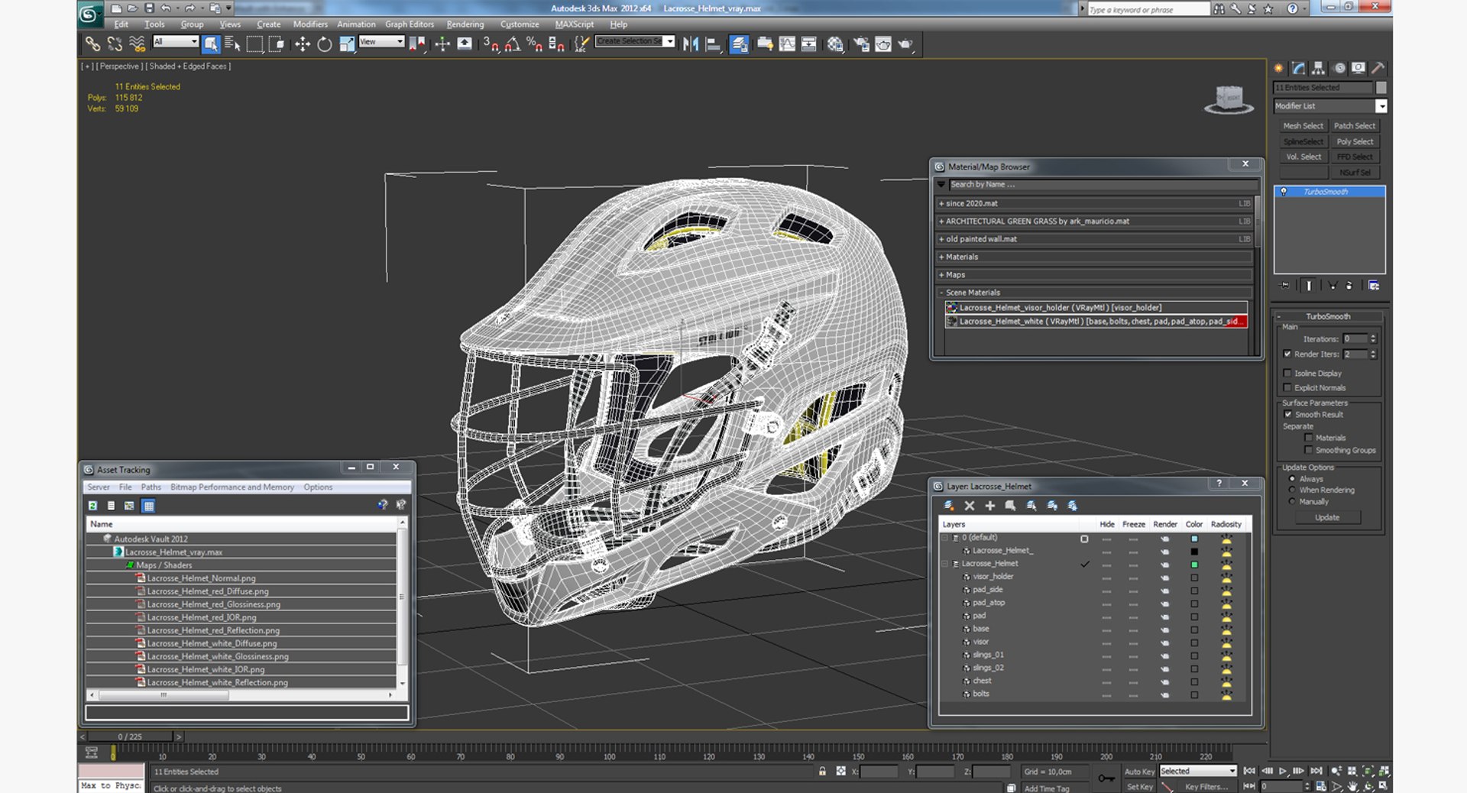Open the All selection filter dropdown

point(176,42)
